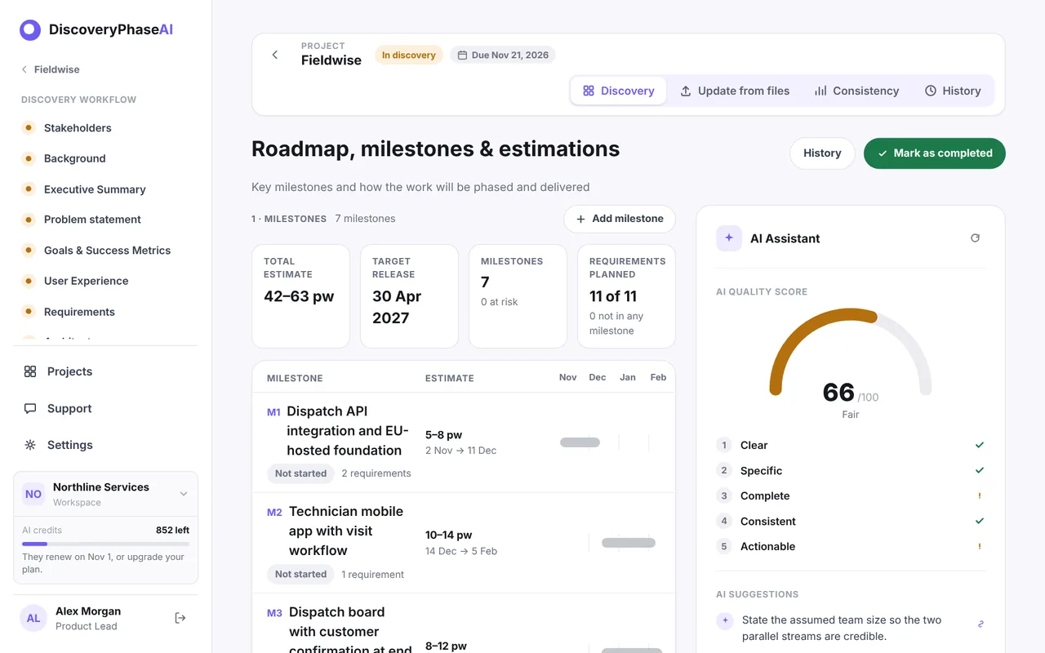Open the History tab in the project header

coord(953,91)
